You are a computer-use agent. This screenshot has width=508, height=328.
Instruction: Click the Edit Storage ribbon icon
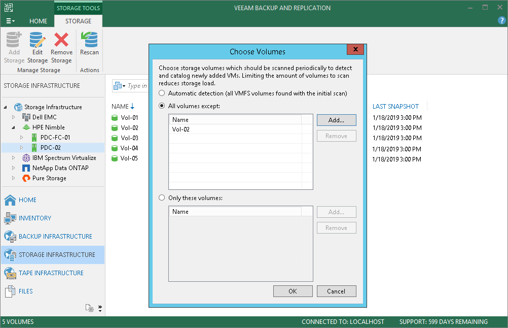37,40
